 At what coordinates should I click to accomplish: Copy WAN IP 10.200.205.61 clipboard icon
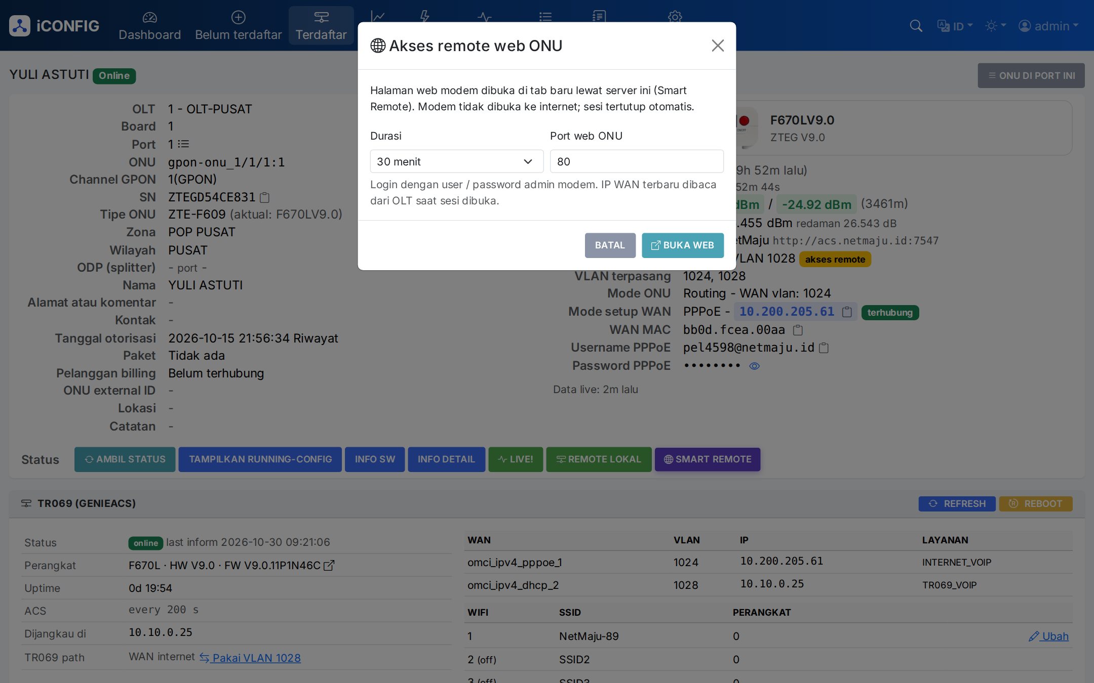847,312
